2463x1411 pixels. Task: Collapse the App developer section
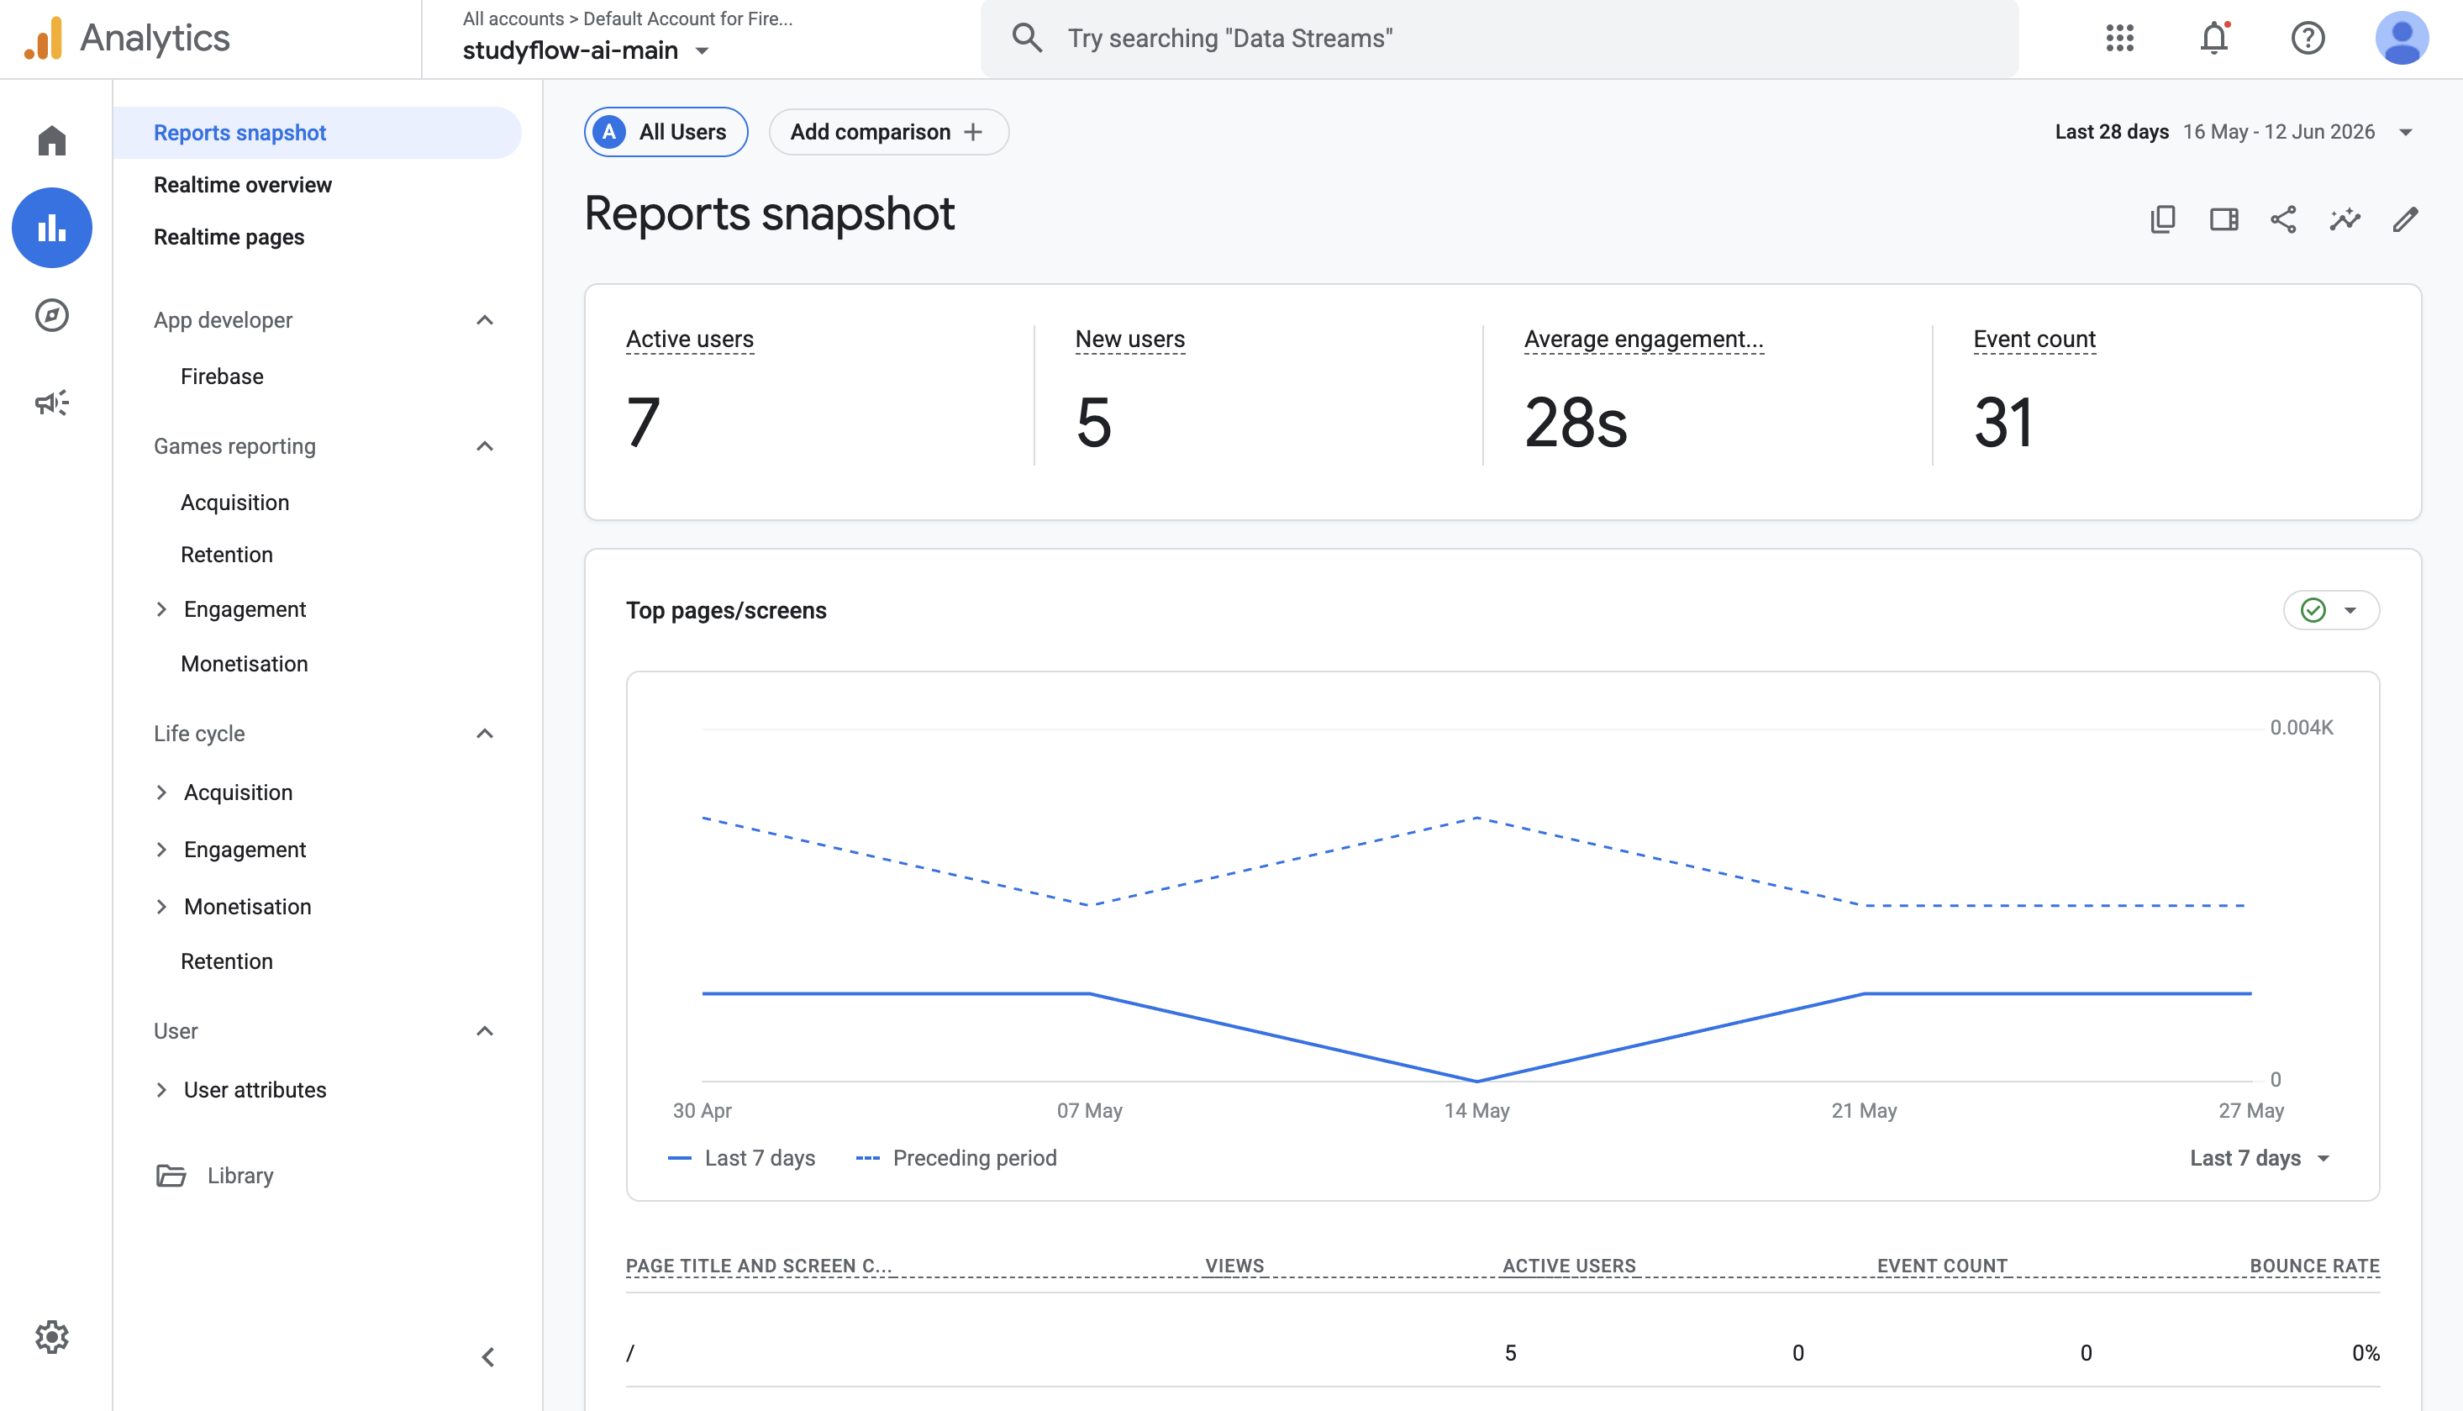[485, 320]
